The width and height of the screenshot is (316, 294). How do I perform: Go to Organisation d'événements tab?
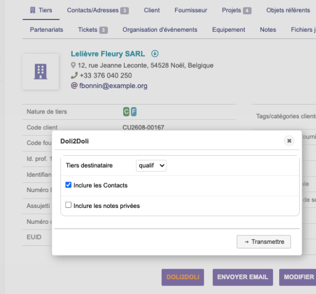tap(160, 30)
